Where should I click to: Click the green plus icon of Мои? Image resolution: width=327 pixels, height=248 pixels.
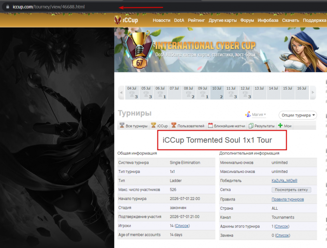(x=280, y=125)
